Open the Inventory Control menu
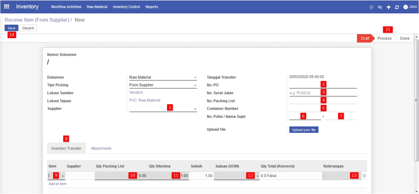419x194 pixels. click(126, 7)
